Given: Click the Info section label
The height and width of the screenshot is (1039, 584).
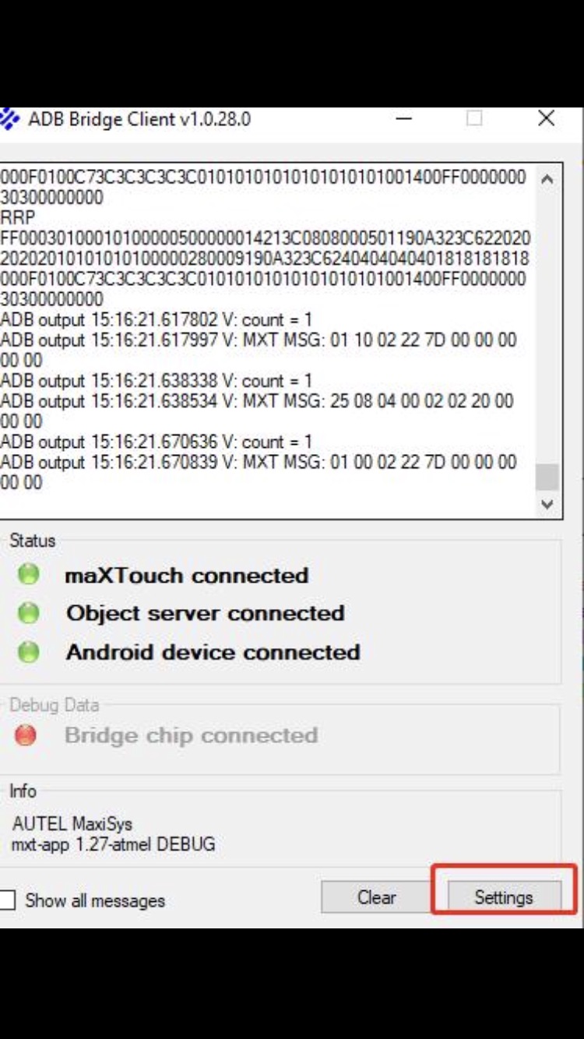Looking at the screenshot, I should [x=23, y=791].
